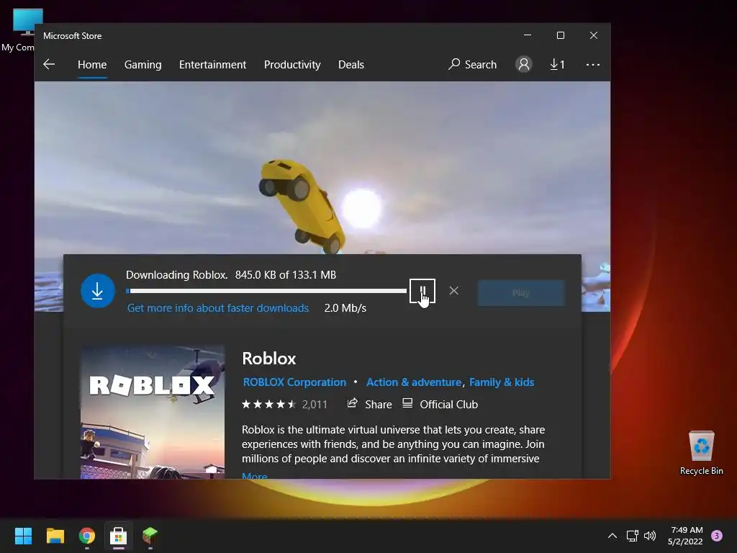Open Family & kids category

(x=502, y=382)
